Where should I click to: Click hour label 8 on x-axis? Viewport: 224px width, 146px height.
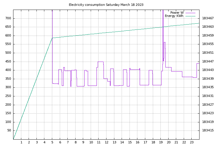76,142
